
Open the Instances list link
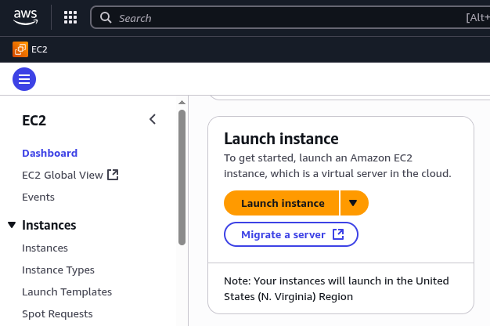pos(45,248)
